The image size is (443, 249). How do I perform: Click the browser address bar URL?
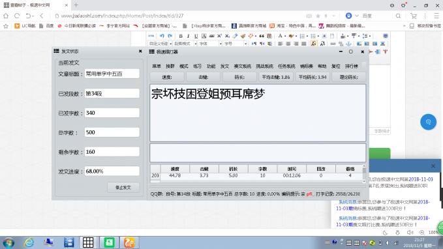tap(122, 16)
